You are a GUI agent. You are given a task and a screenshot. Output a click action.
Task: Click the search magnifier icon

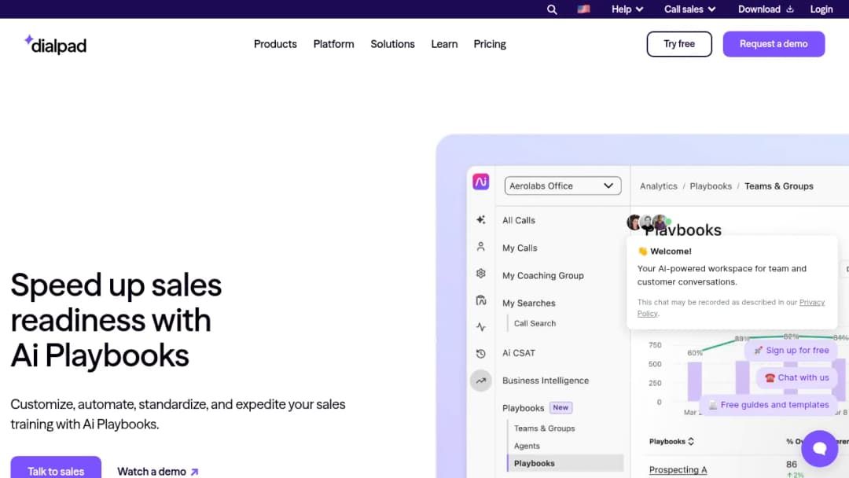point(552,9)
